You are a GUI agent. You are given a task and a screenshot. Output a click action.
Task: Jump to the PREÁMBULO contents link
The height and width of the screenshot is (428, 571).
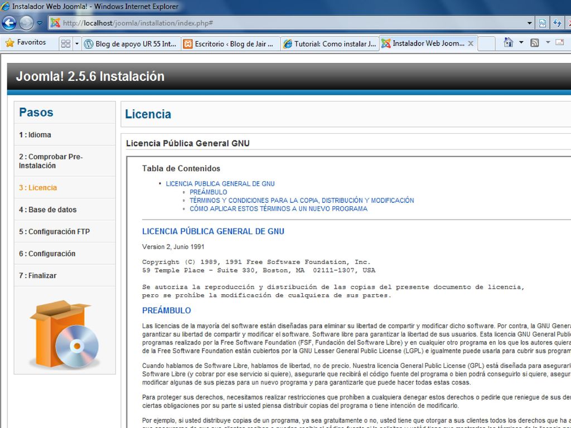coord(209,192)
